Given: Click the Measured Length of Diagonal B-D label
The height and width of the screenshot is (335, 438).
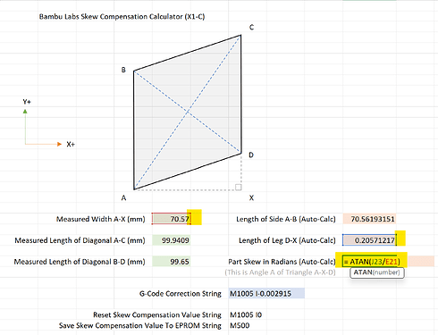Looking at the screenshot, I should click(x=80, y=262).
